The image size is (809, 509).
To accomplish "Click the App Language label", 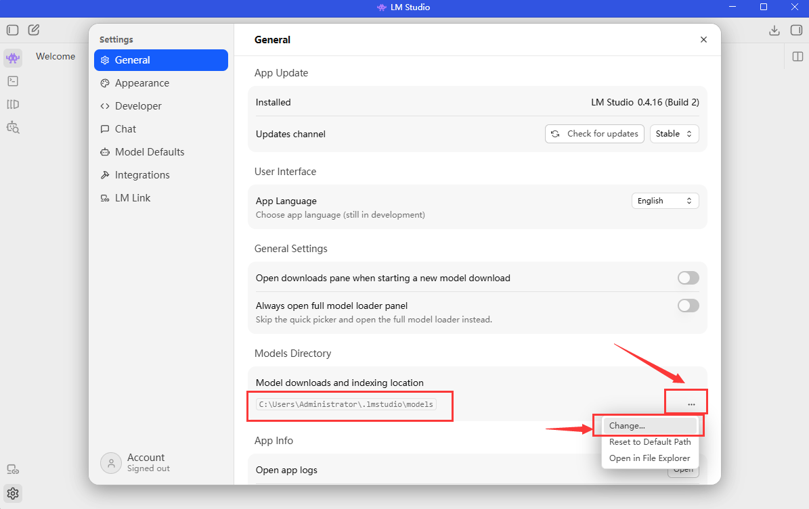I will (x=286, y=201).
